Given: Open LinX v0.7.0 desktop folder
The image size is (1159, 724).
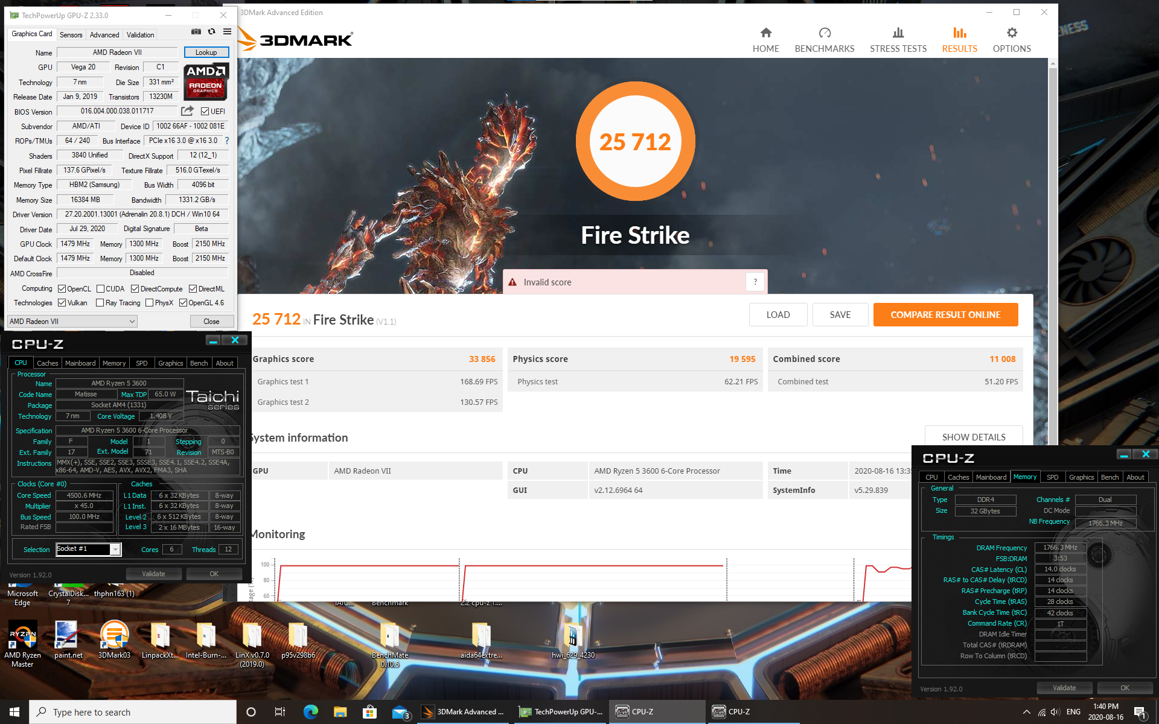Looking at the screenshot, I should [252, 644].
